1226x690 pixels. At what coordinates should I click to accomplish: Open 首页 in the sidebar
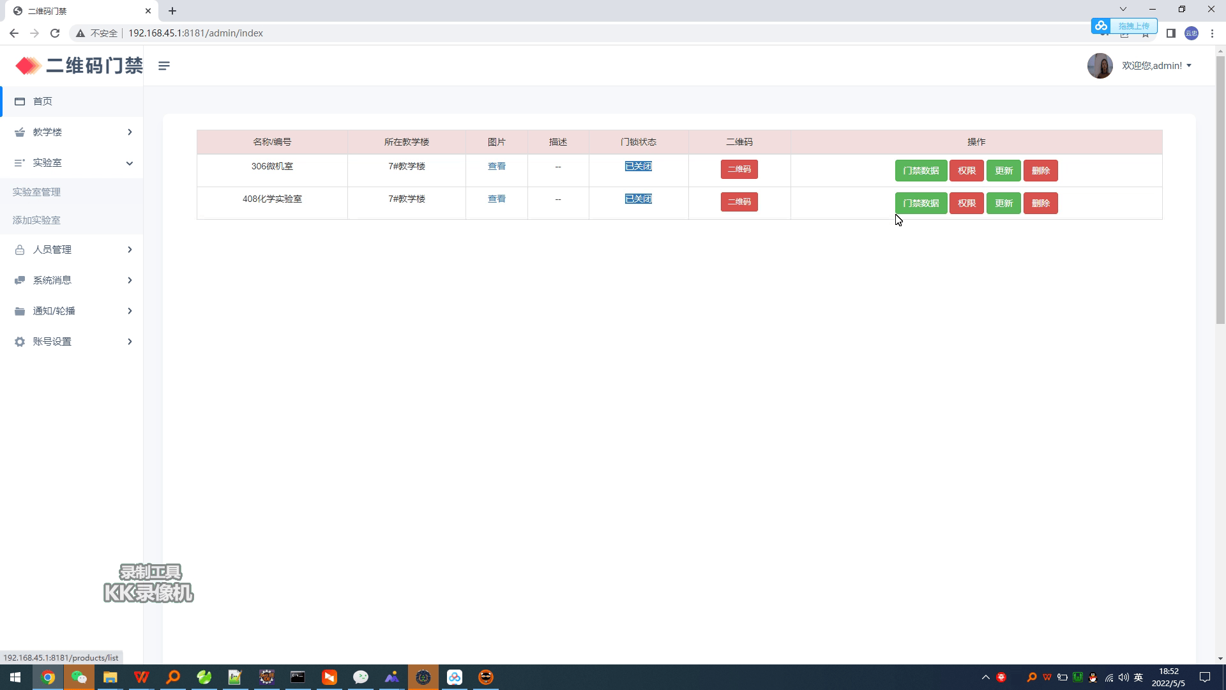tap(72, 102)
